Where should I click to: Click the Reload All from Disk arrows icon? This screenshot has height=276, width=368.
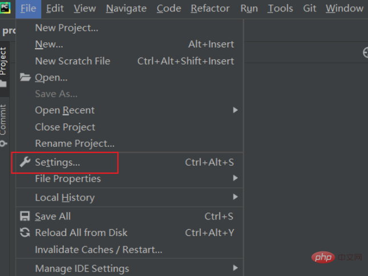[x=25, y=233]
